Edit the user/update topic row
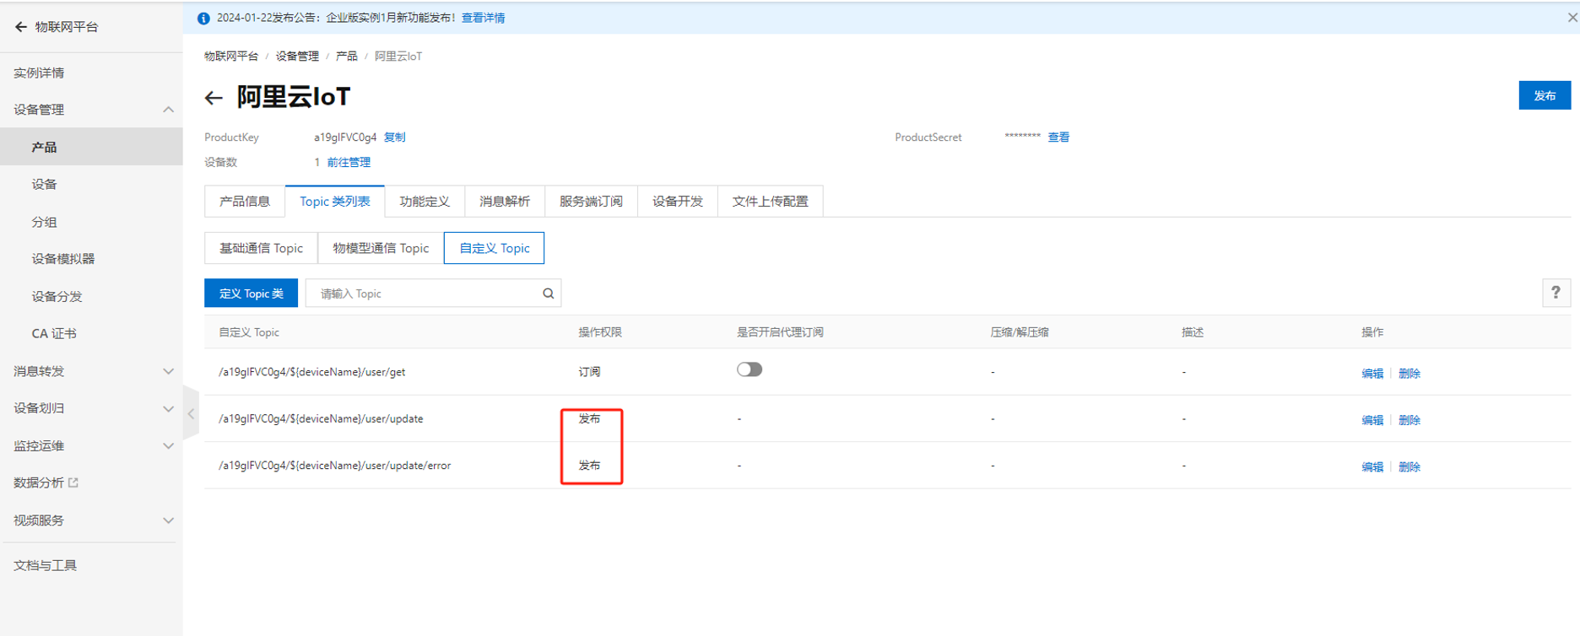This screenshot has width=1580, height=636. 1372,419
